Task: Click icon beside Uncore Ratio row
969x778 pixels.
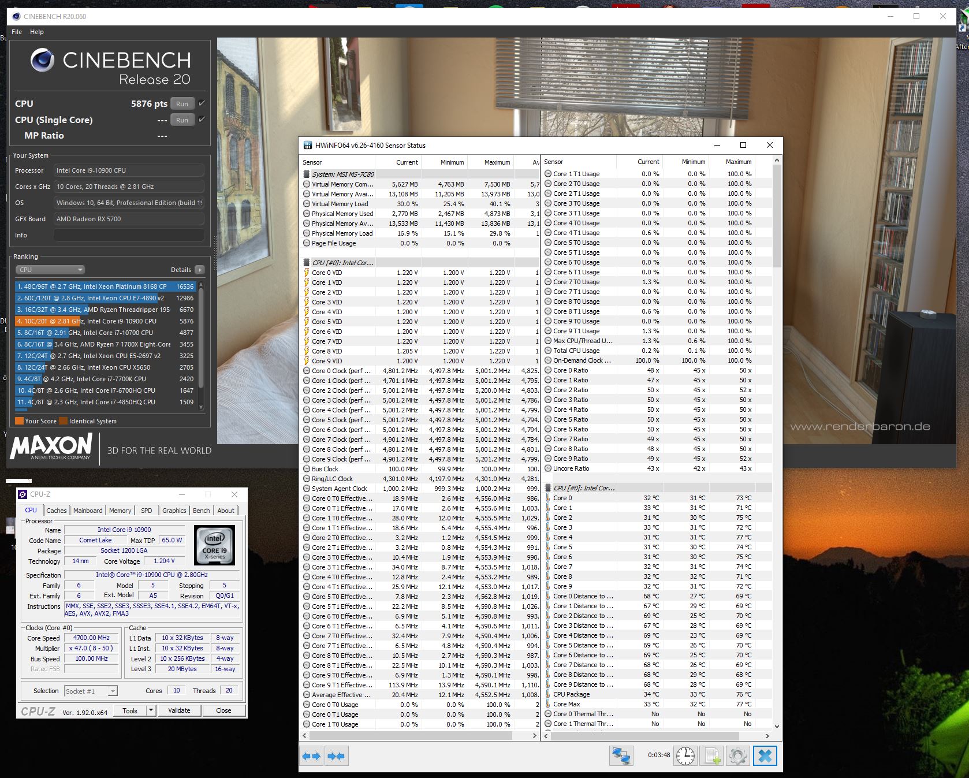Action: click(x=548, y=468)
